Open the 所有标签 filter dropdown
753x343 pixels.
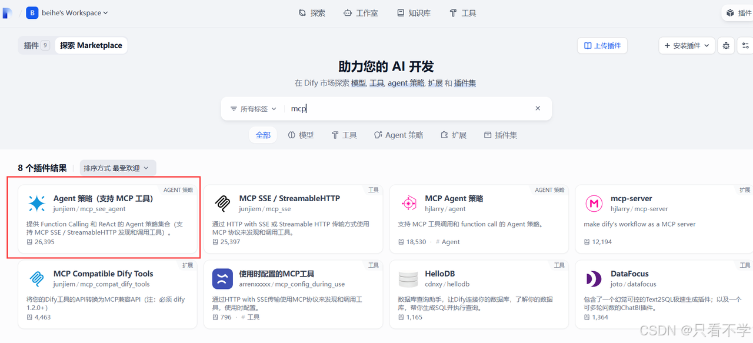click(x=254, y=109)
